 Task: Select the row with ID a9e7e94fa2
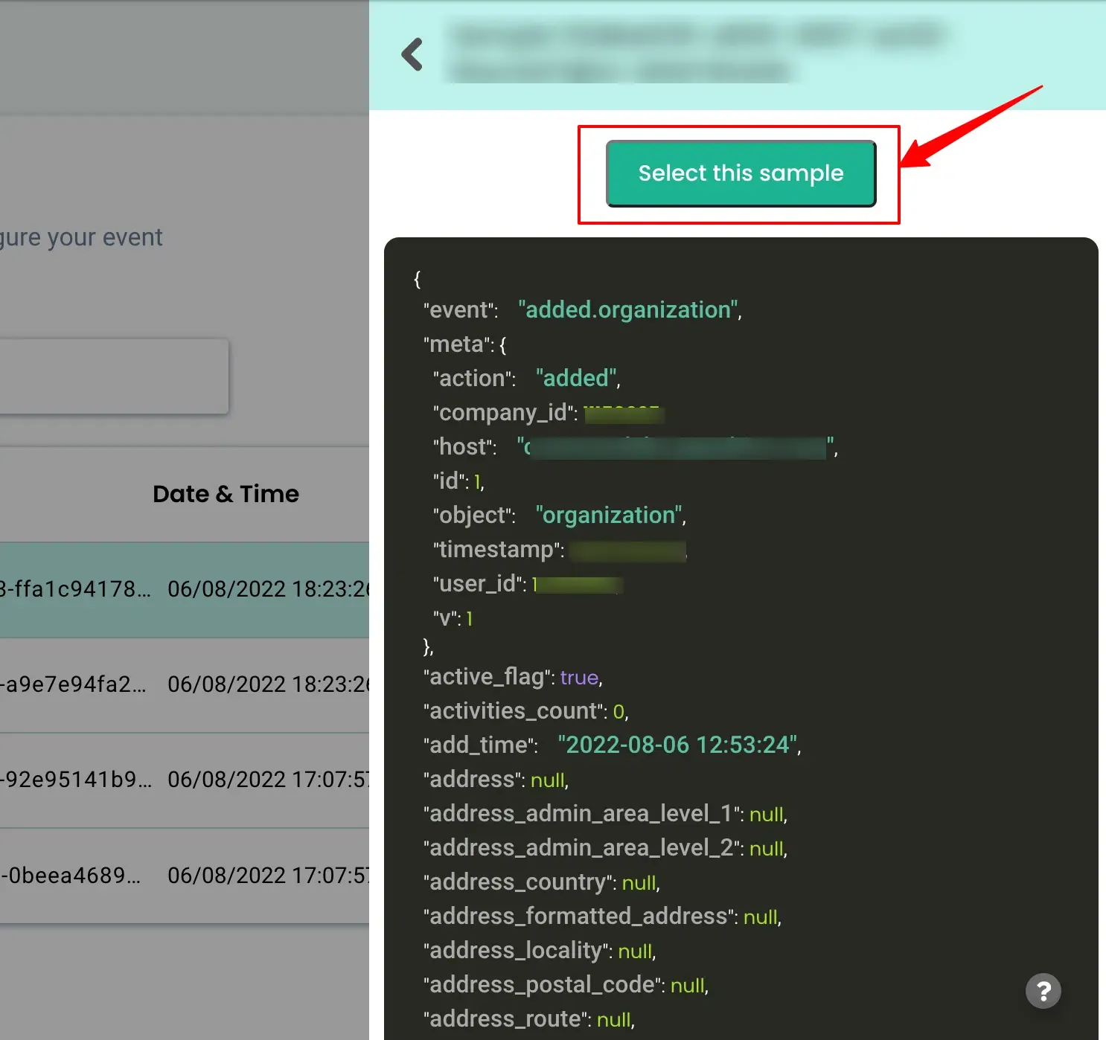[185, 684]
